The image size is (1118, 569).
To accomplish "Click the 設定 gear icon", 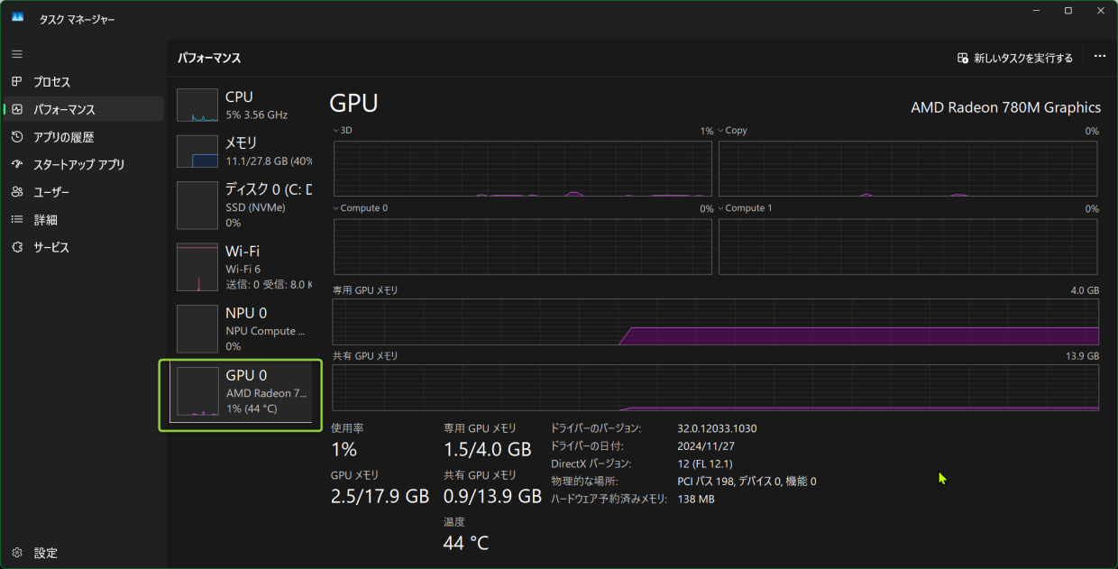I will pos(17,553).
